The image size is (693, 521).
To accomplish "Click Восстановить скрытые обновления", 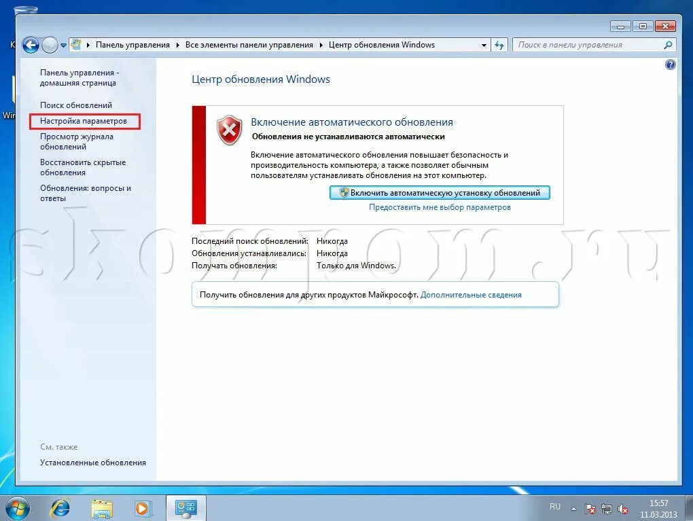I will pos(83,168).
